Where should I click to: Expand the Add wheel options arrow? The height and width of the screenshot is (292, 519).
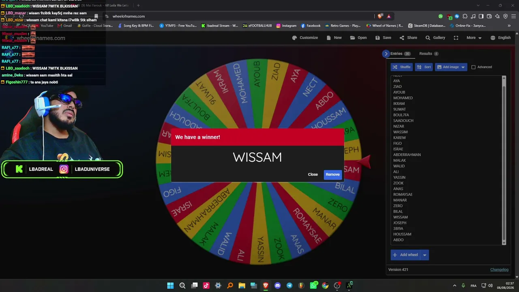tap(425, 255)
